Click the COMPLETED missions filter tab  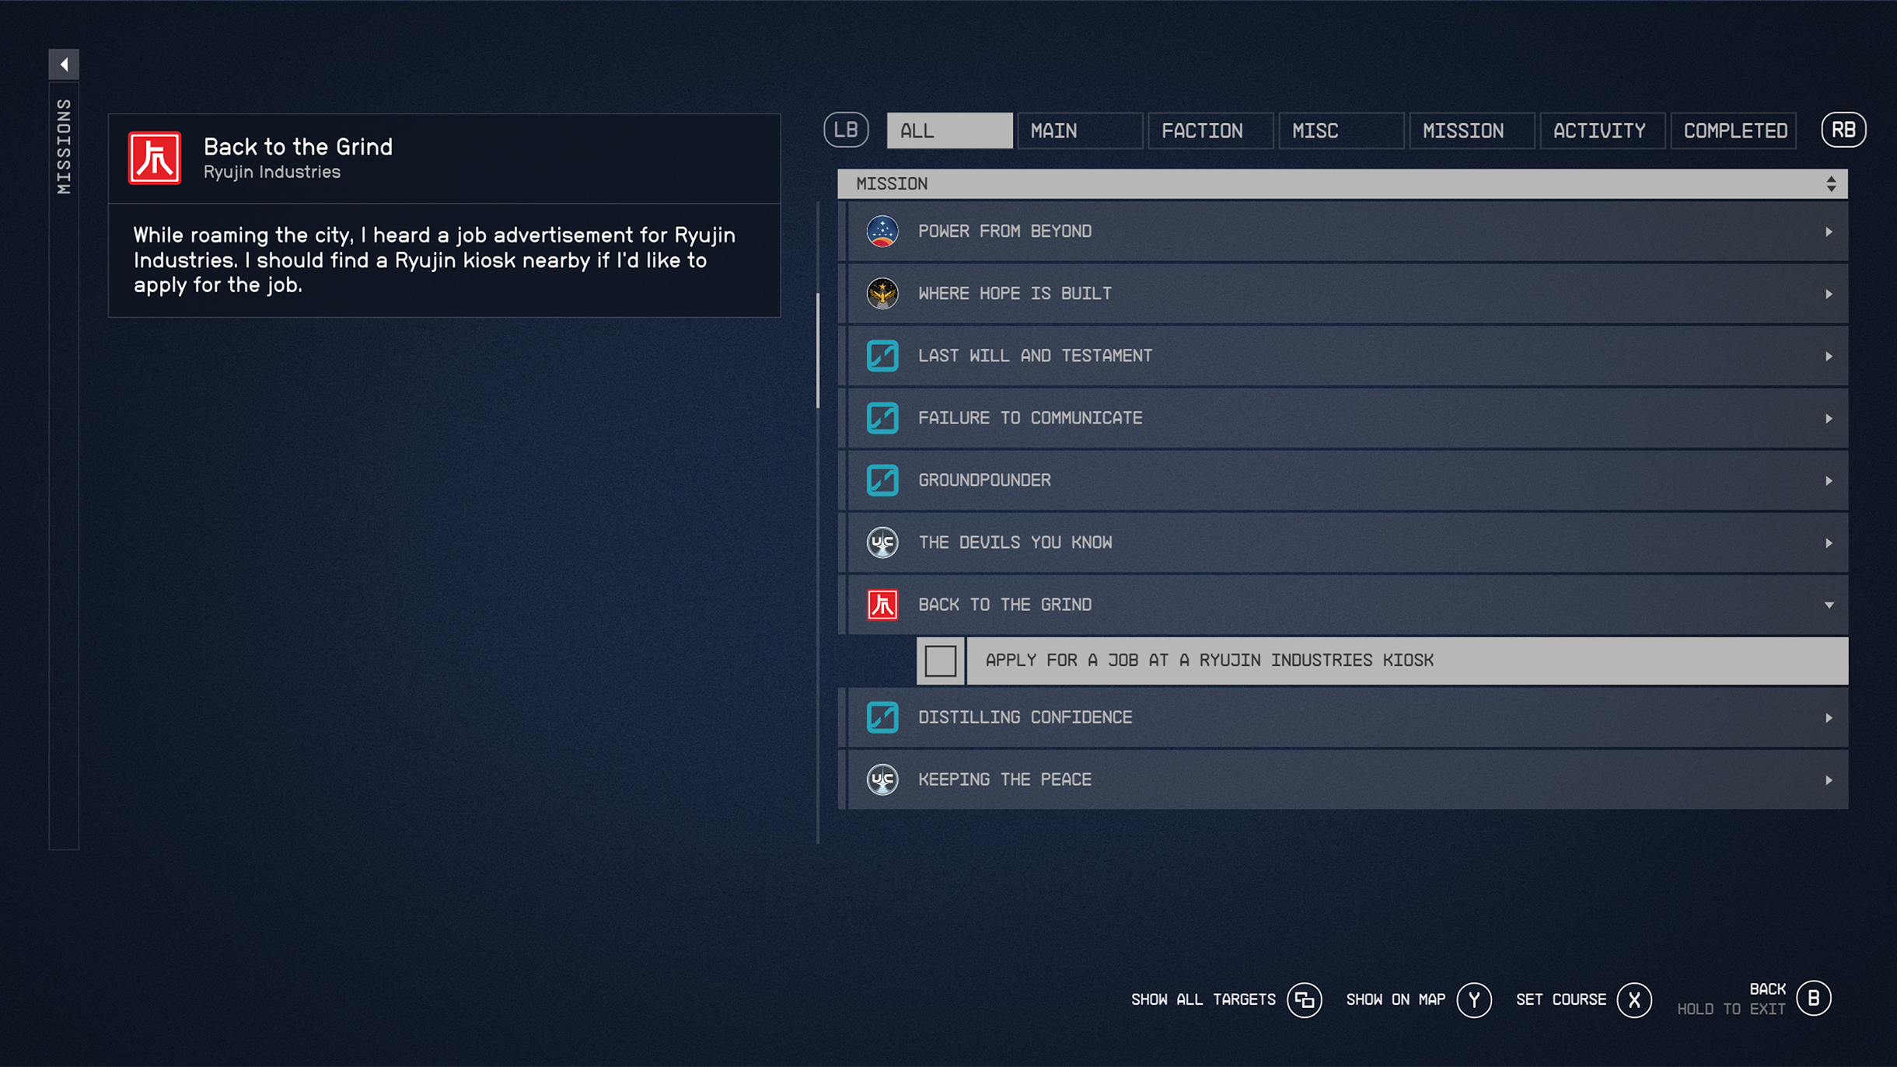1735,131
